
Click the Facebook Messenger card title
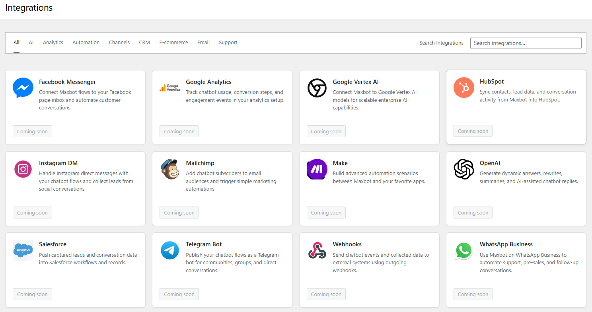point(67,82)
